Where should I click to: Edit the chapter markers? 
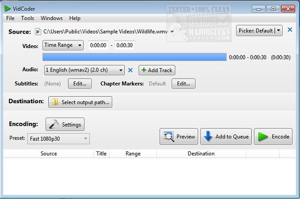point(183,84)
